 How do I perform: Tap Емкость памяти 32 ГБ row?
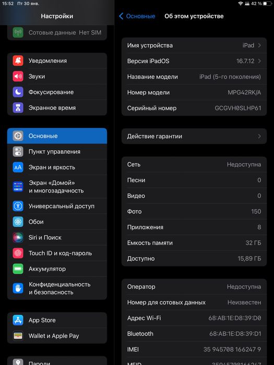(x=194, y=243)
